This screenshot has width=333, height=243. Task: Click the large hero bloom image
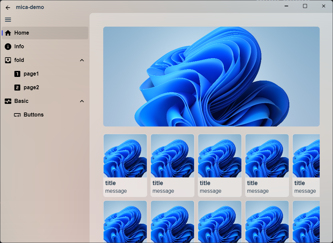pos(211,77)
